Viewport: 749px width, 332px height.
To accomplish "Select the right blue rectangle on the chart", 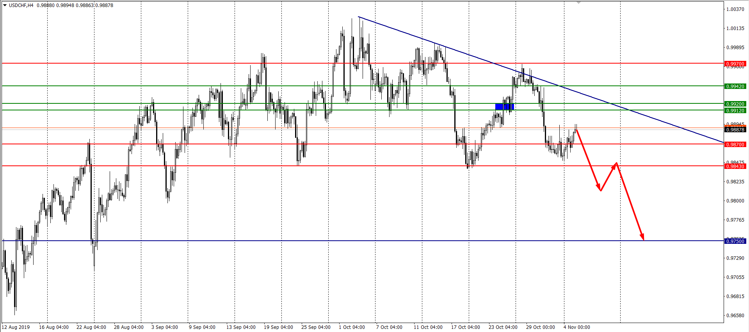I will (509, 107).
